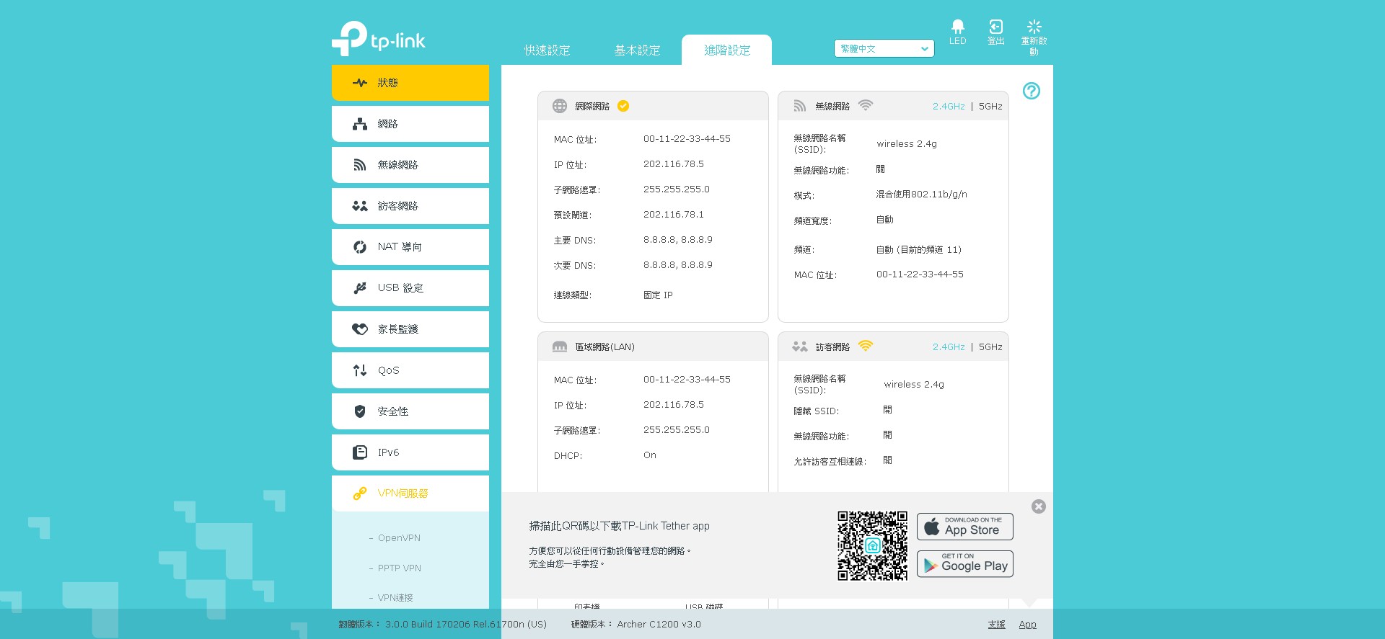Click the wireless panel broadcast icon
Image resolution: width=1385 pixels, height=639 pixels.
point(800,106)
